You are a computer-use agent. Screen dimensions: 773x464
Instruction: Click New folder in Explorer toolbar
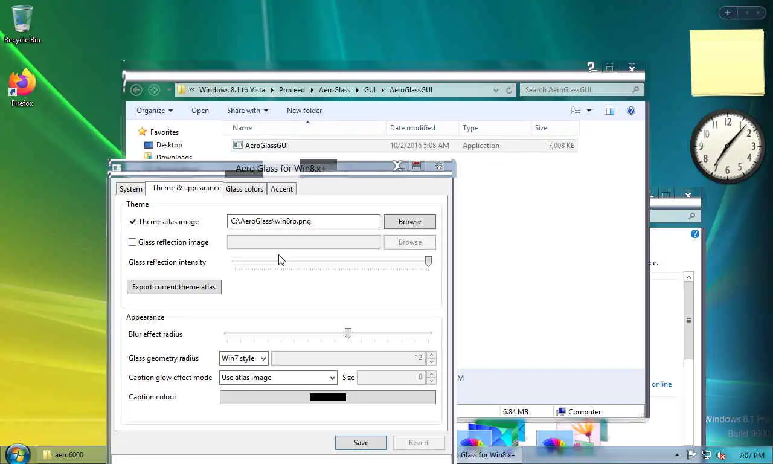click(x=304, y=111)
